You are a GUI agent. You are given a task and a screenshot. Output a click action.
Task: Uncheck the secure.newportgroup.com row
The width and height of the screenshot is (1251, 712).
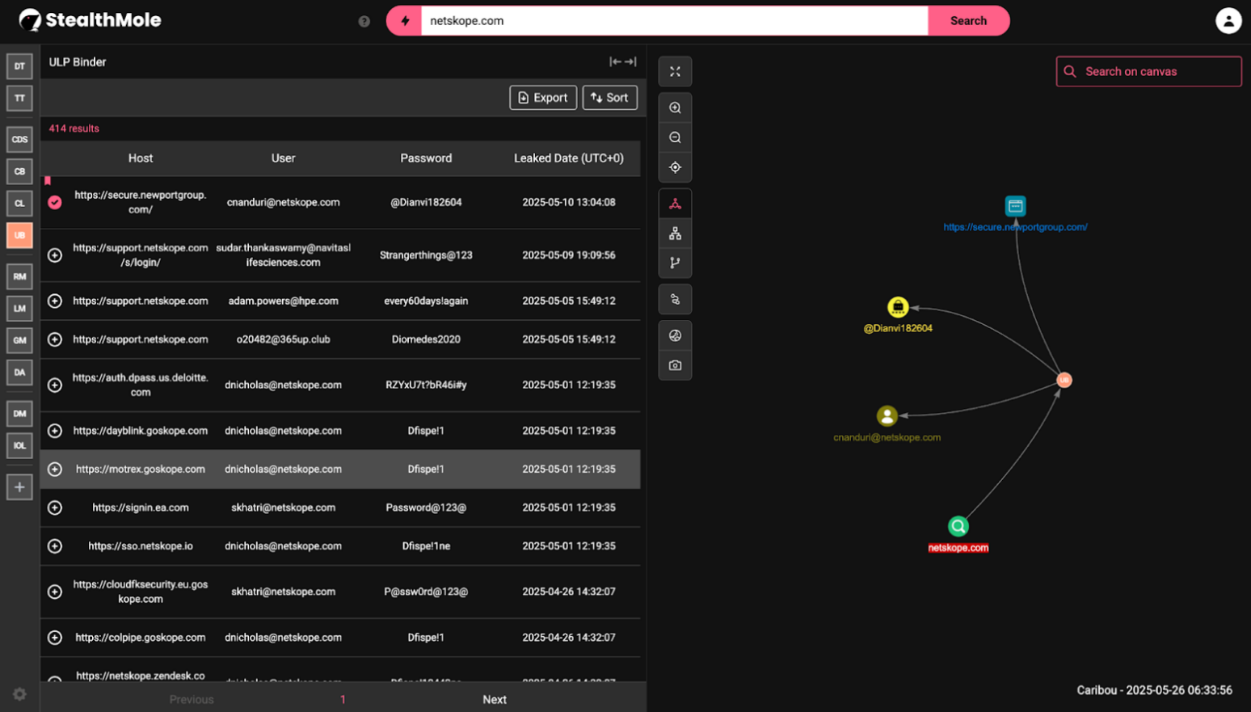click(55, 202)
